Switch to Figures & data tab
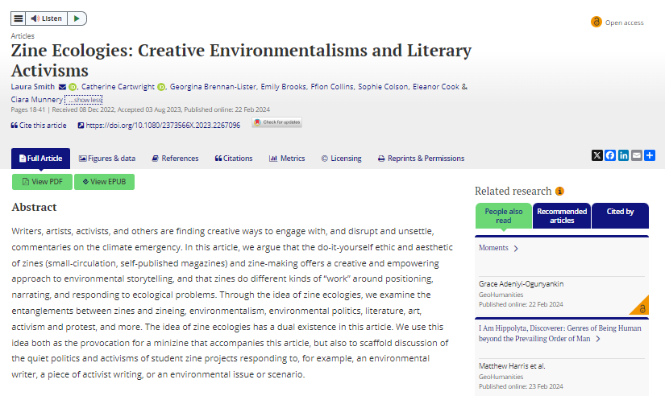 pyautogui.click(x=107, y=159)
